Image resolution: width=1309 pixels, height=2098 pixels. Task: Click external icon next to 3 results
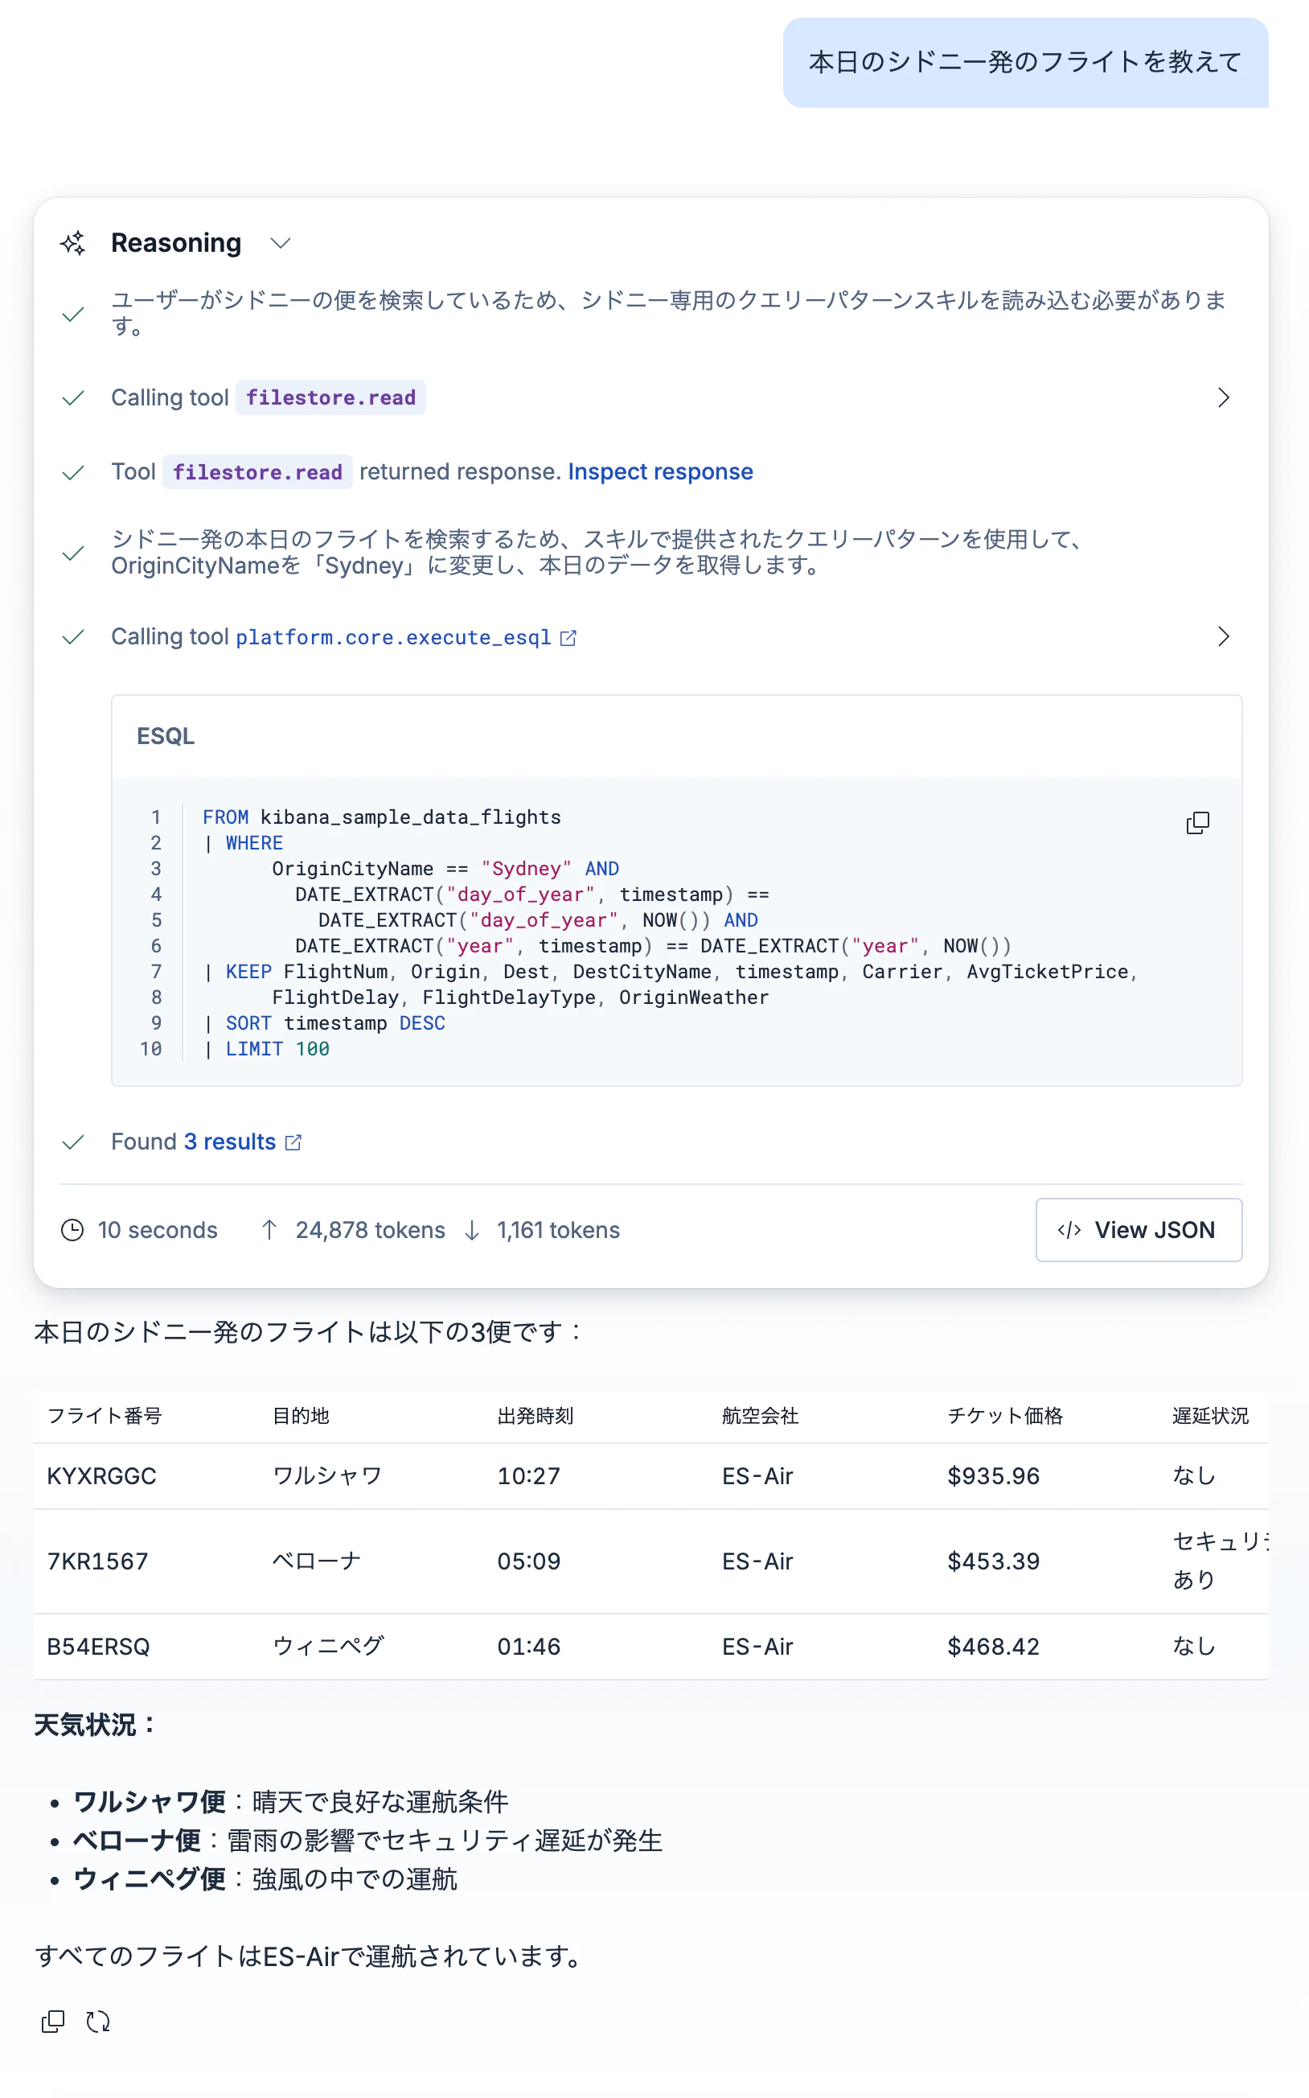pyautogui.click(x=293, y=1142)
